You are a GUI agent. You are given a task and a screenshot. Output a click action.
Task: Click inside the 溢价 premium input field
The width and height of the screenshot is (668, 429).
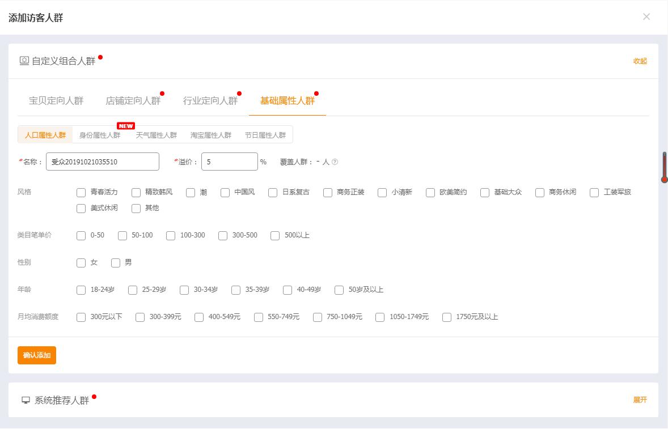point(229,162)
